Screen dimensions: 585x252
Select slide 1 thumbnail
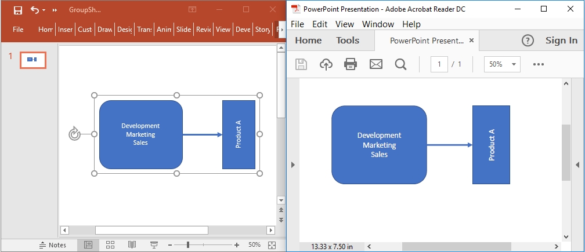pyautogui.click(x=33, y=60)
